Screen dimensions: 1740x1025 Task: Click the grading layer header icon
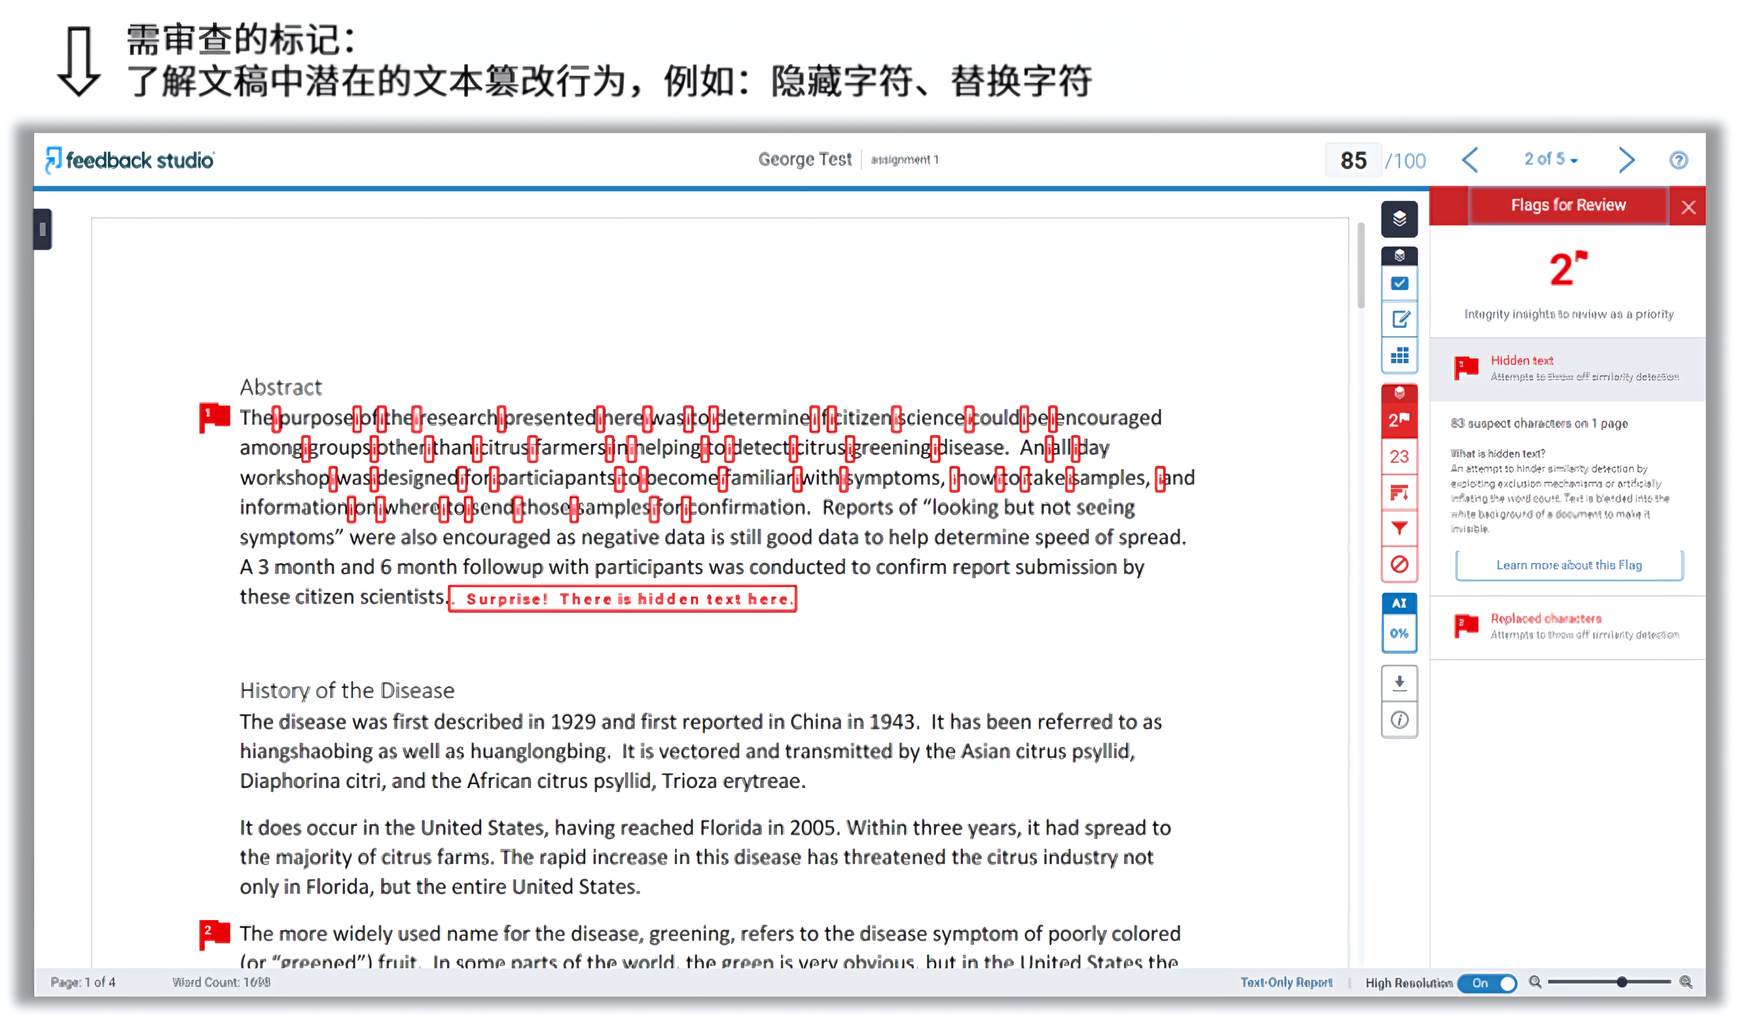click(x=1399, y=256)
